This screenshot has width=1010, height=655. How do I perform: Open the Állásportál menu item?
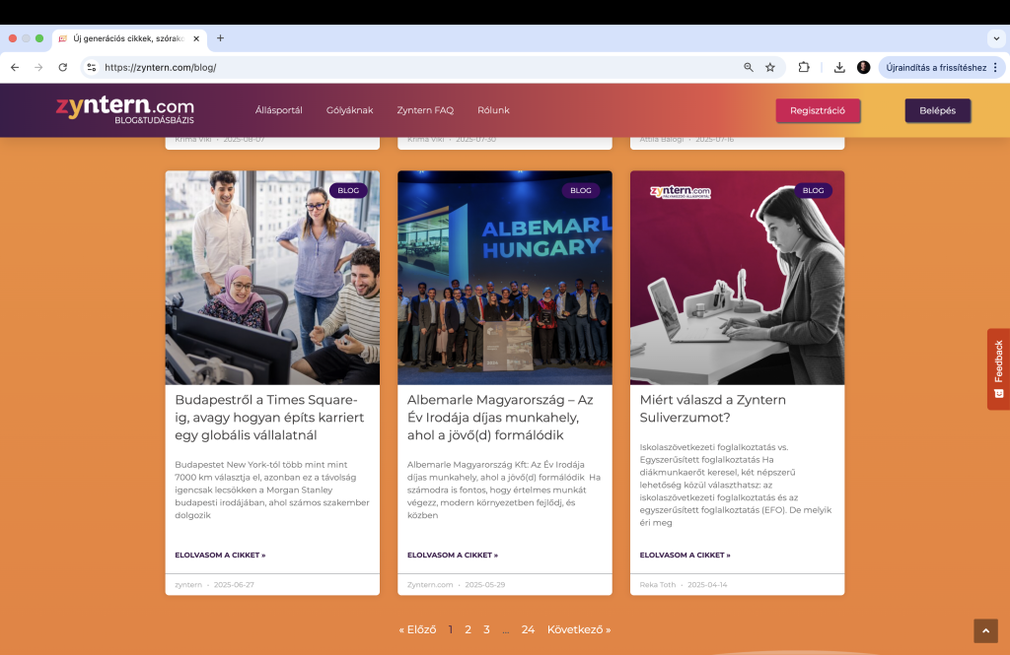(278, 110)
